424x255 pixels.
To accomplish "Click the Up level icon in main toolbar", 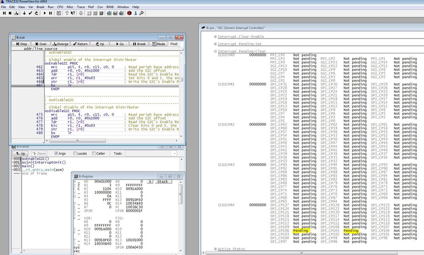I will click(37, 13).
